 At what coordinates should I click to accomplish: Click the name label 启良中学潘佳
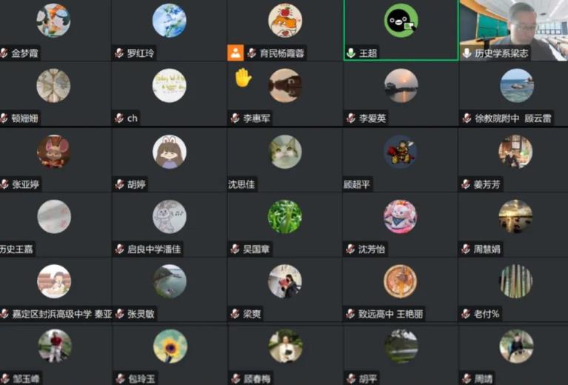pyautogui.click(x=154, y=250)
